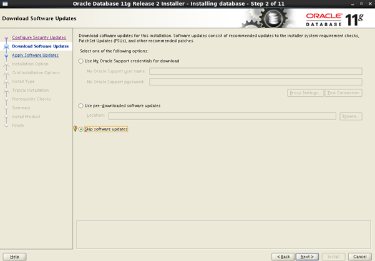
Task: Minimize the installer window
Action: [x=353, y=4]
